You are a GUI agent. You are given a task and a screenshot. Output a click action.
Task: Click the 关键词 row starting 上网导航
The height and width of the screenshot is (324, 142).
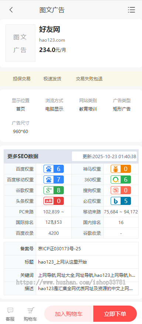pos(87,275)
